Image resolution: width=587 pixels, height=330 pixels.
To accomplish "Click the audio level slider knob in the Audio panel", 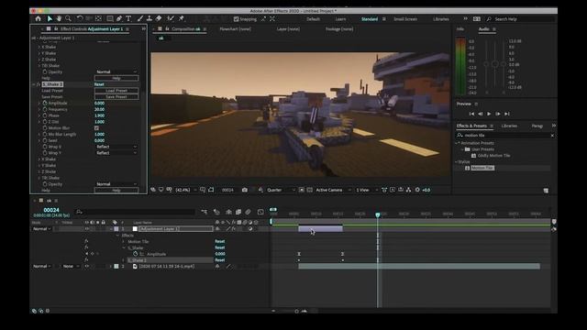I will click(x=495, y=64).
